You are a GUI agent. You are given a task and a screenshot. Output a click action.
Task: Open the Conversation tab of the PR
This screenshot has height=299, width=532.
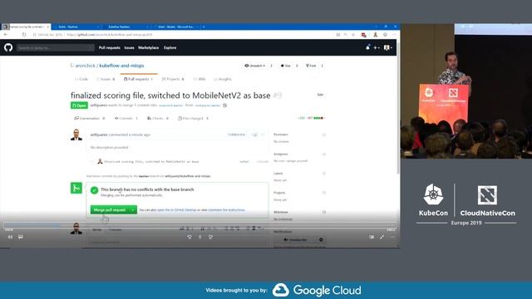[x=89, y=118]
